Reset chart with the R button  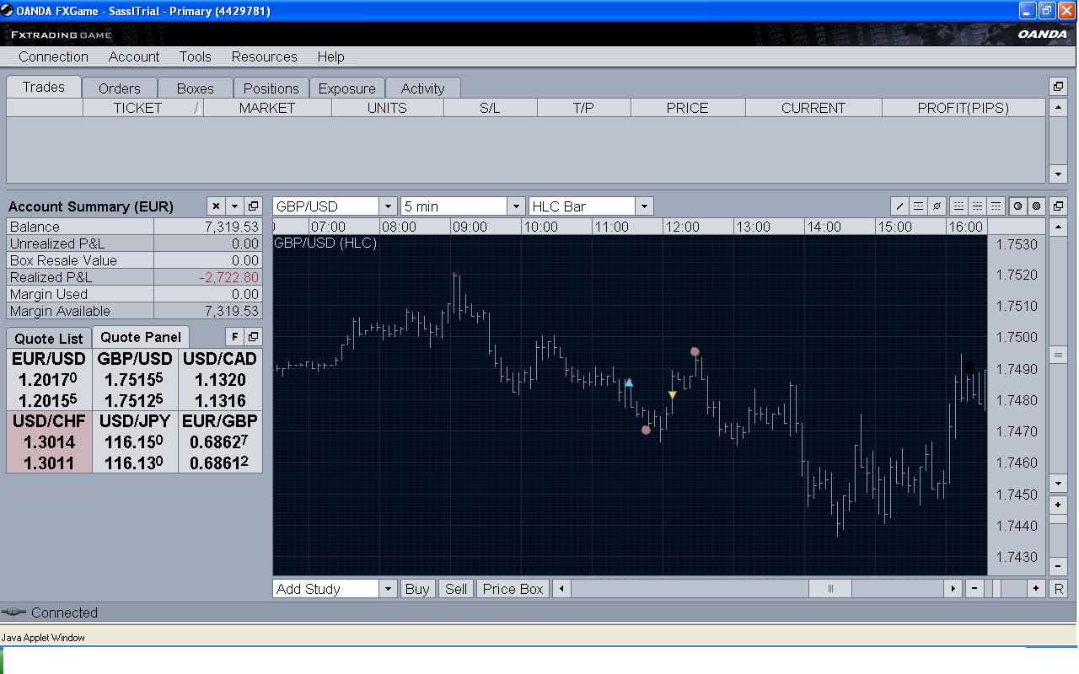click(1059, 589)
